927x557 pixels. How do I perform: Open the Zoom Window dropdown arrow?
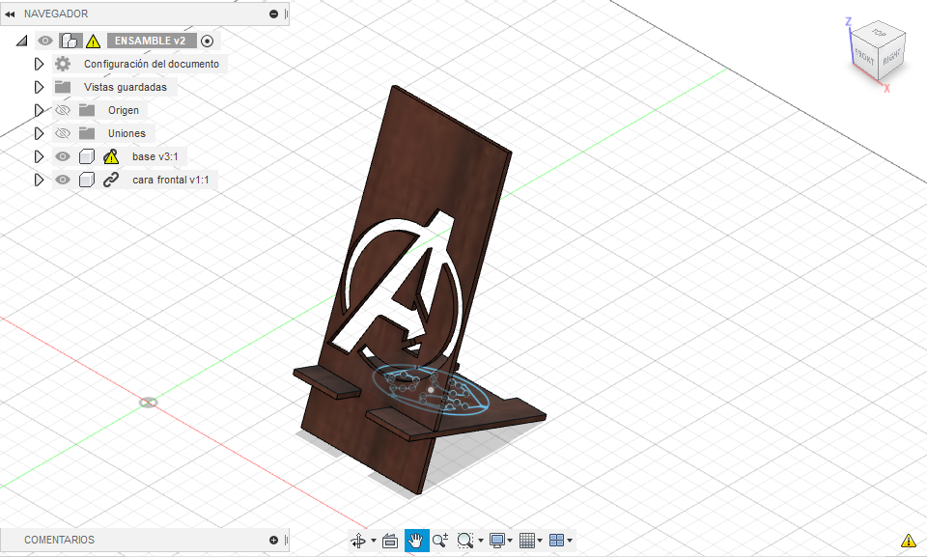(481, 541)
